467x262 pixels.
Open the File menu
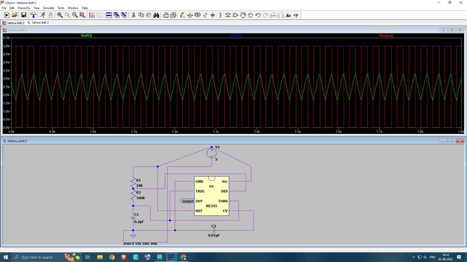pyautogui.click(x=4, y=8)
